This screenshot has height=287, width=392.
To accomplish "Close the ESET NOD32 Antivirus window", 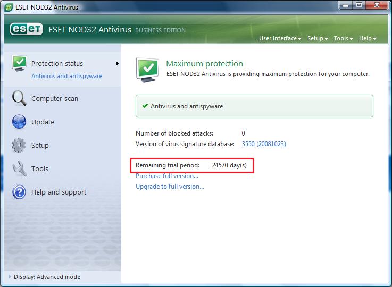I will tap(377, 5).
